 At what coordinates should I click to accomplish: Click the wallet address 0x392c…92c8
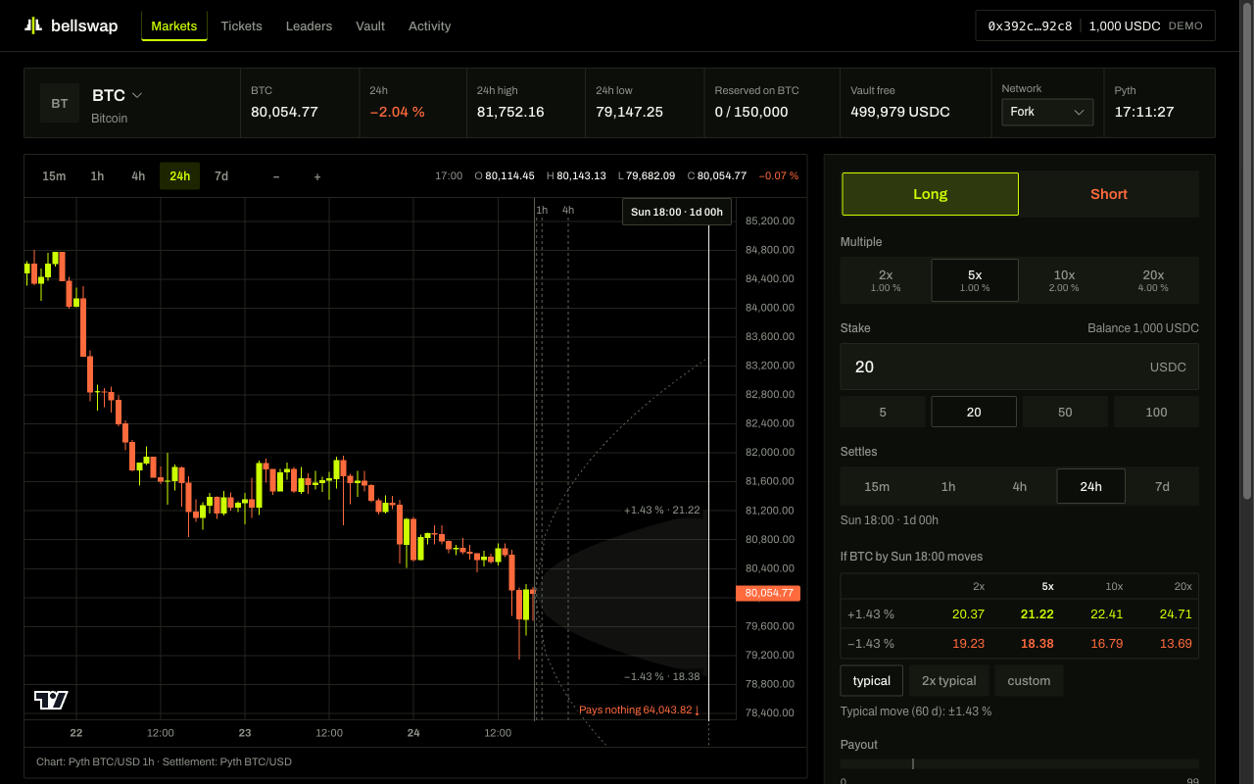[x=1030, y=26]
